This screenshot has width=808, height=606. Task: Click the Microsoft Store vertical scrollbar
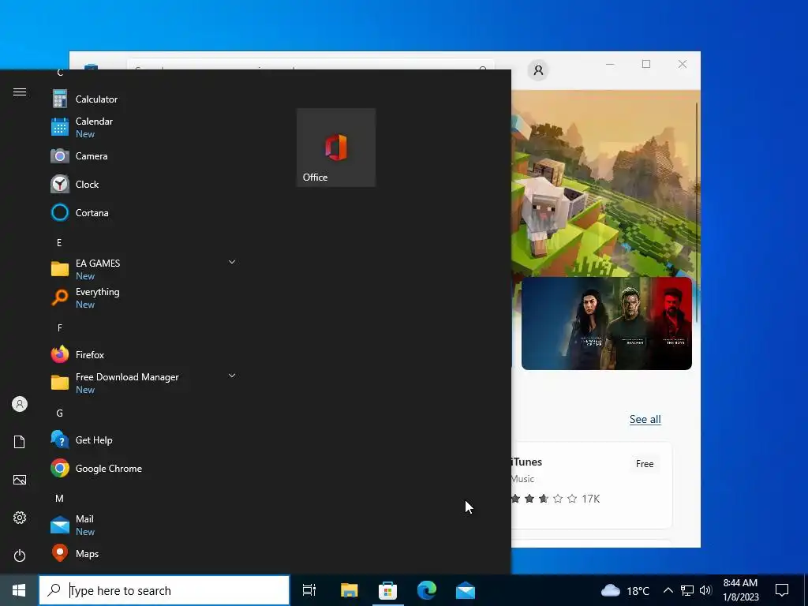coord(698,211)
